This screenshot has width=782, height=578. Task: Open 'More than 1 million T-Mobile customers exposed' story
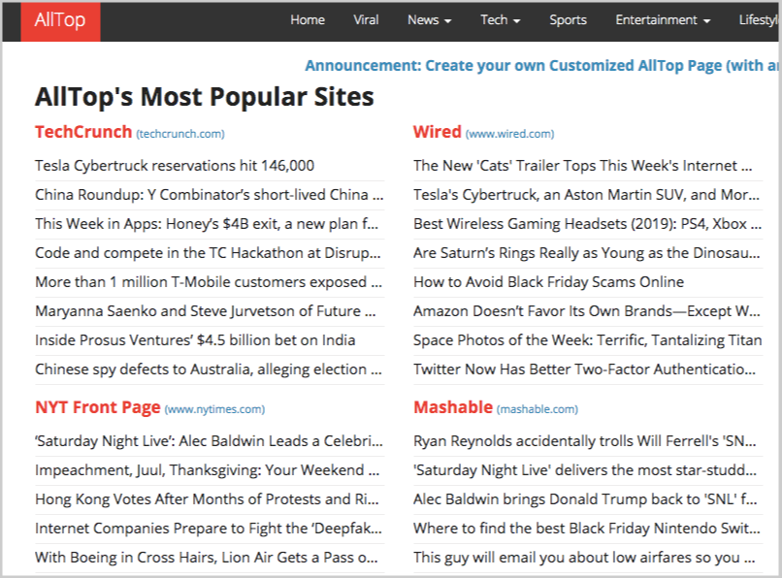[x=209, y=282]
